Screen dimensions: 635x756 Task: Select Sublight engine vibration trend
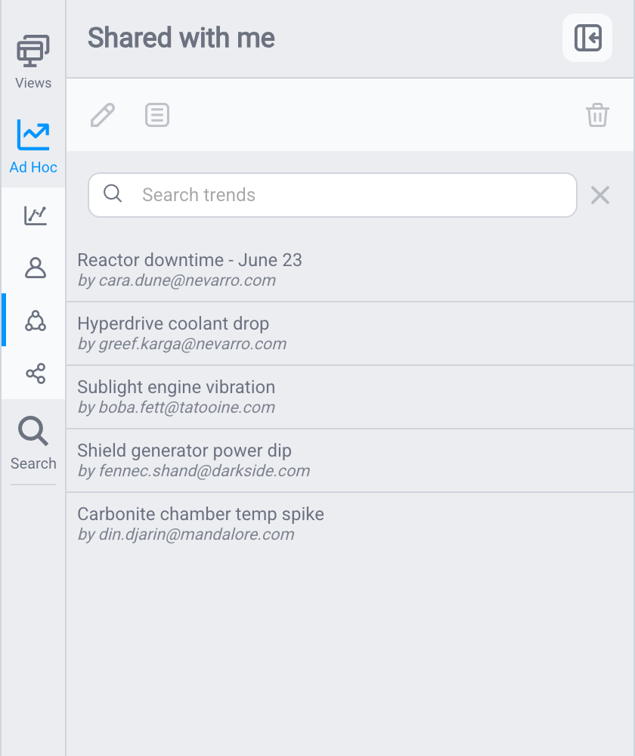pyautogui.click(x=349, y=398)
